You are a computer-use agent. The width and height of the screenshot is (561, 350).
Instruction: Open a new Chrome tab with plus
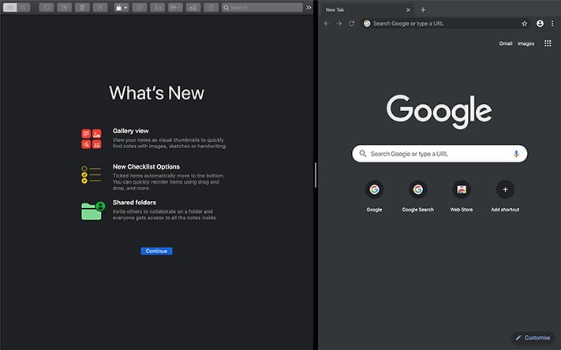tap(423, 10)
